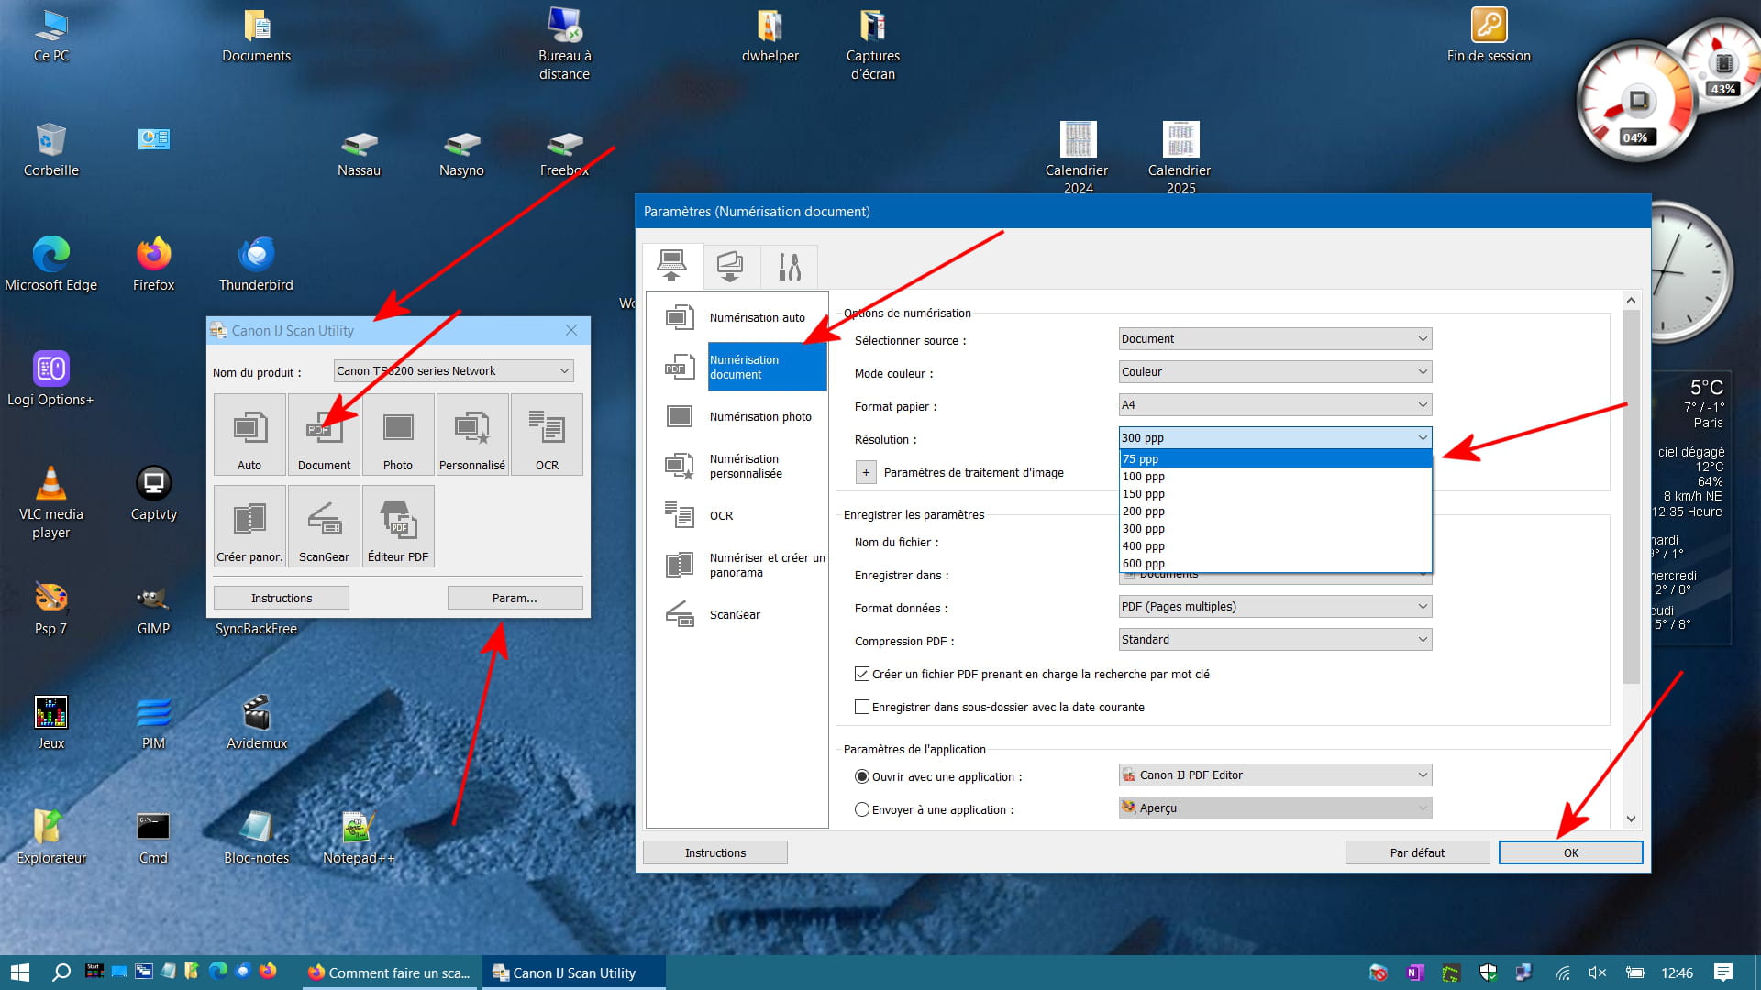Select Numérisation photo in the sidebar

pos(759,416)
